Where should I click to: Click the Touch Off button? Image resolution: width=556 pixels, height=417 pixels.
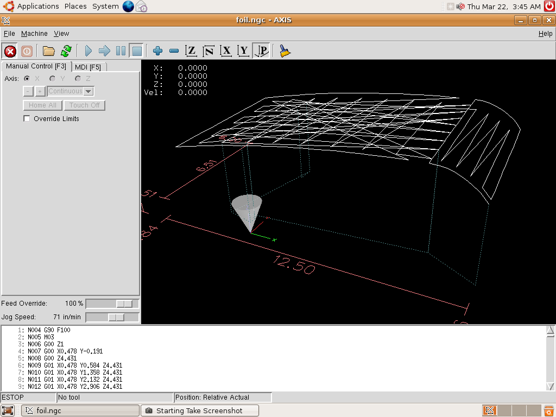85,105
